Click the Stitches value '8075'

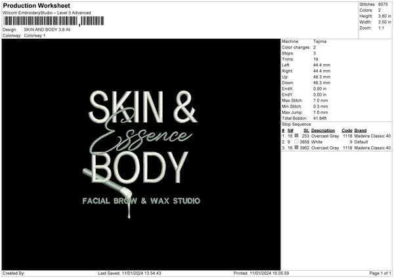click(383, 5)
